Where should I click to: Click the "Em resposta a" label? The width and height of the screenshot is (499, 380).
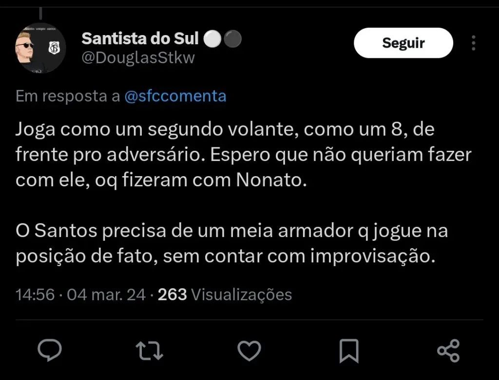(68, 96)
